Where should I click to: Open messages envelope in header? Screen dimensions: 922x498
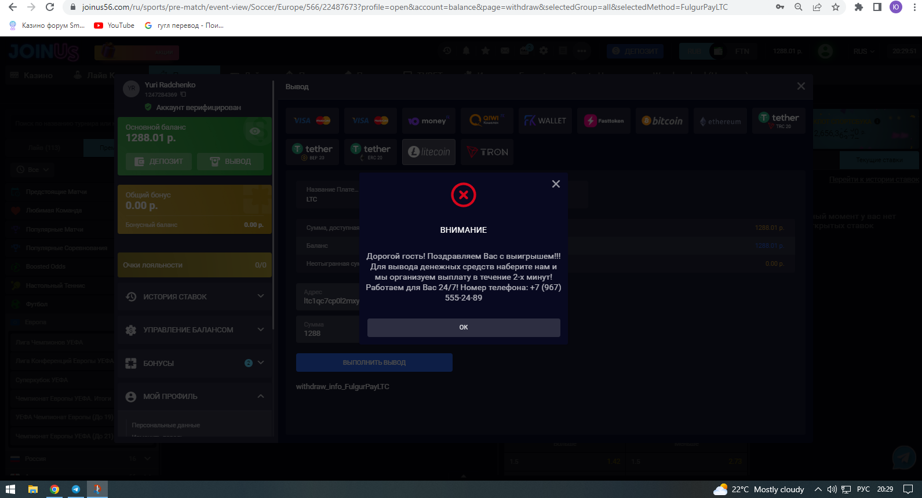(x=505, y=51)
